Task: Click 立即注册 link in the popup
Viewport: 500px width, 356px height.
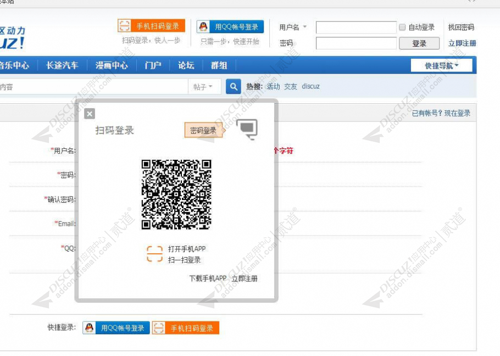Action: (245, 279)
